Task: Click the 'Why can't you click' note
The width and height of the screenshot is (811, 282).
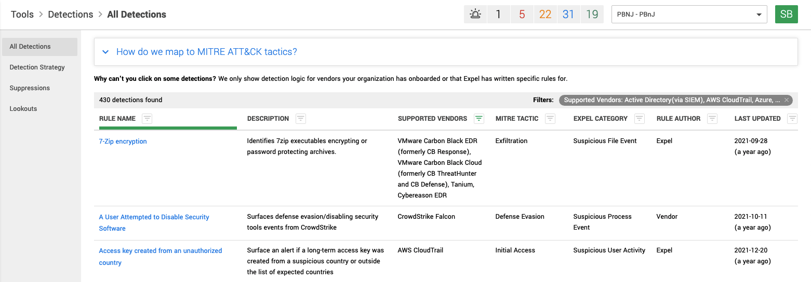Action: [x=330, y=79]
